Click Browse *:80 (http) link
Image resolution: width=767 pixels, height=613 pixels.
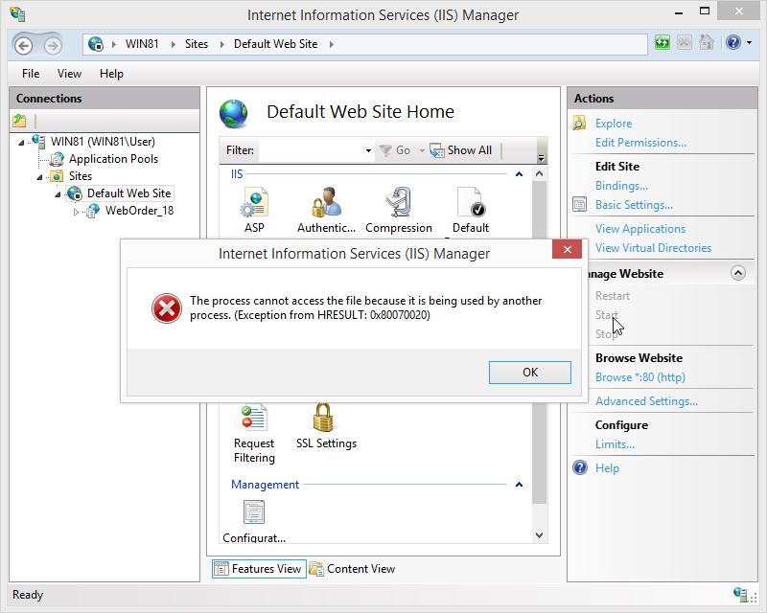639,376
